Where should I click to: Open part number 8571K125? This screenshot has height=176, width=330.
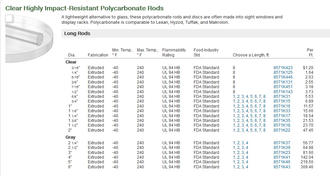coord(283,72)
